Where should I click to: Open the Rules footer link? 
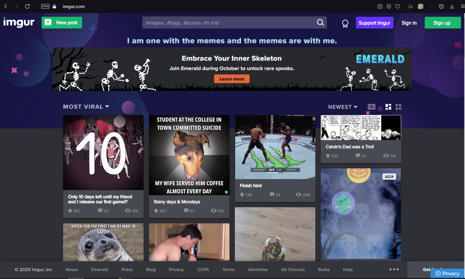[324, 270]
